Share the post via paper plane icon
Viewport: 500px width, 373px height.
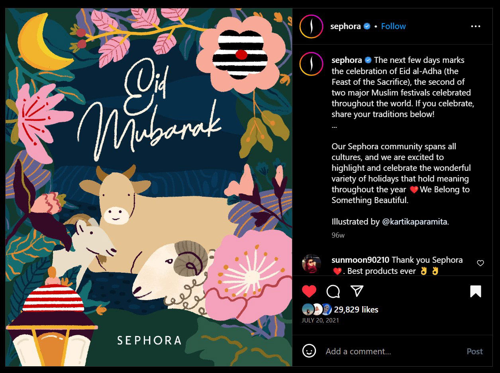357,291
